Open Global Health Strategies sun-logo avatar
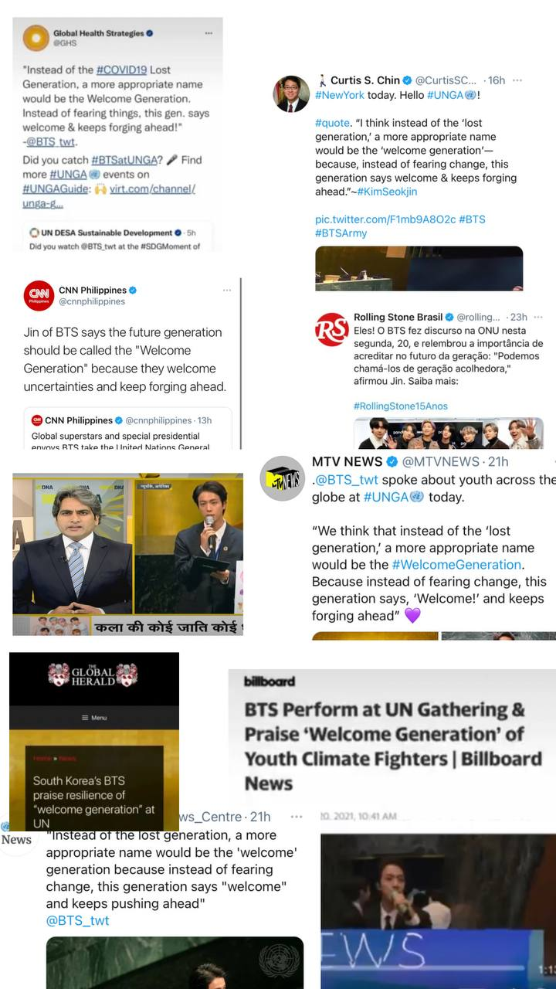Image resolution: width=556 pixels, height=989 pixels. point(36,38)
